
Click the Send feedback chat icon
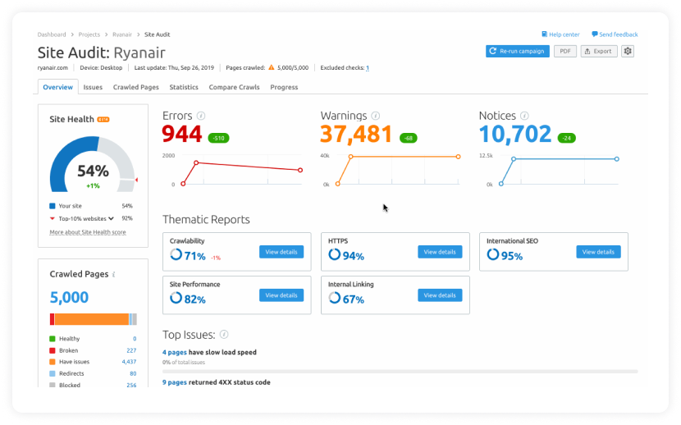(x=595, y=34)
